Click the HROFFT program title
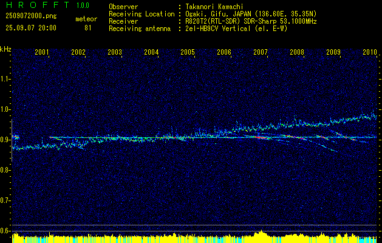 [x=38, y=5]
